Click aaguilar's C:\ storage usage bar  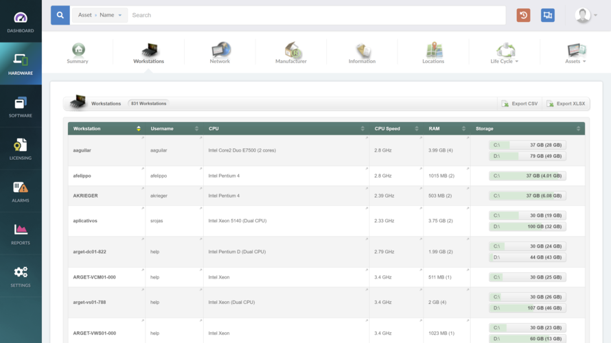click(x=527, y=145)
